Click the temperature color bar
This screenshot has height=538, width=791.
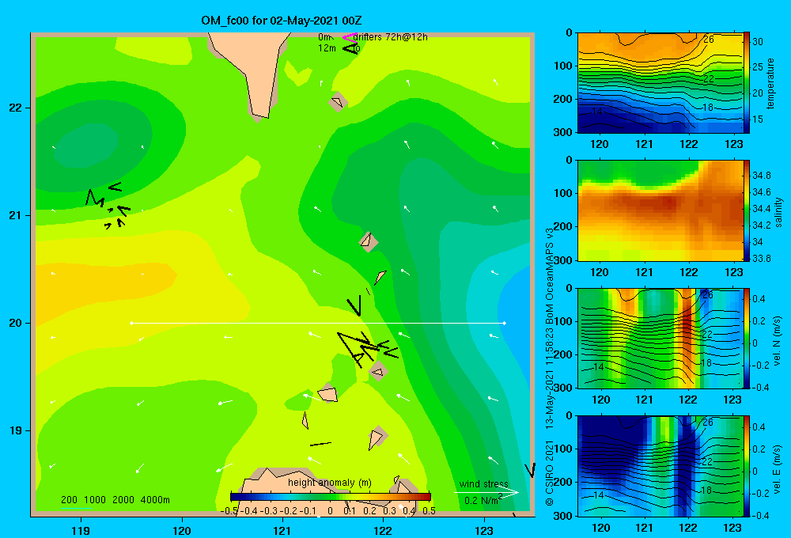tap(747, 83)
